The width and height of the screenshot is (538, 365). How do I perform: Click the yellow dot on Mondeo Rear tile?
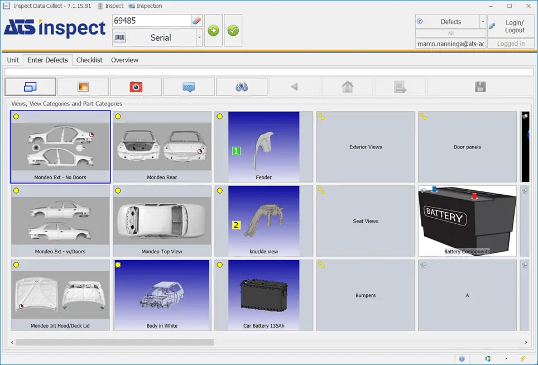point(118,116)
